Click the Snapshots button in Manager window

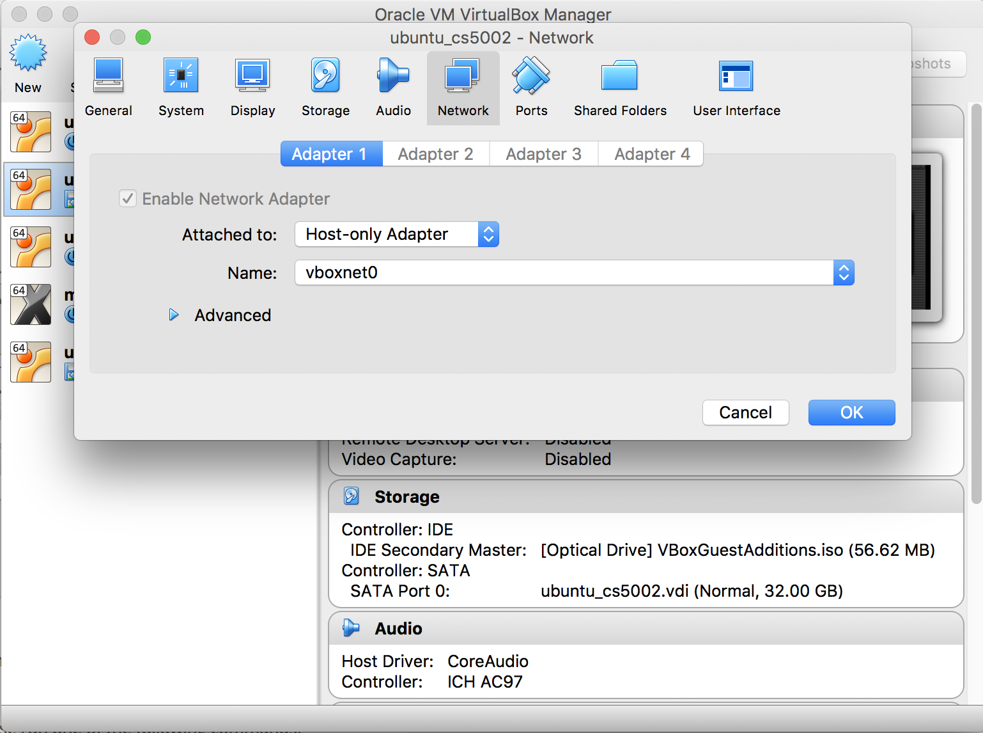[938, 64]
